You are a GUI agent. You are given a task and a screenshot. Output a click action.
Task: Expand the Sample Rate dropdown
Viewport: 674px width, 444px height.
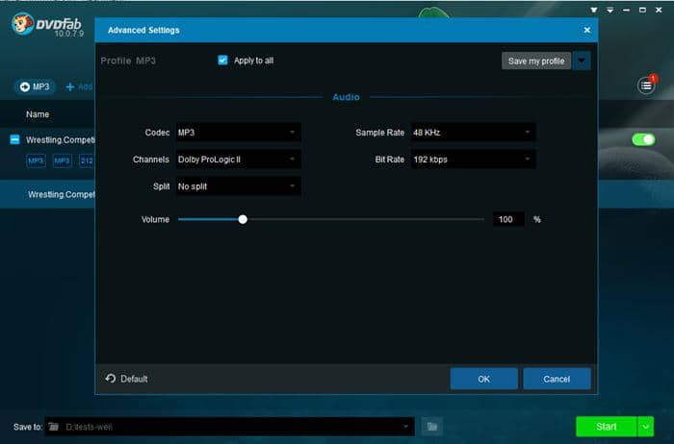[x=472, y=132]
